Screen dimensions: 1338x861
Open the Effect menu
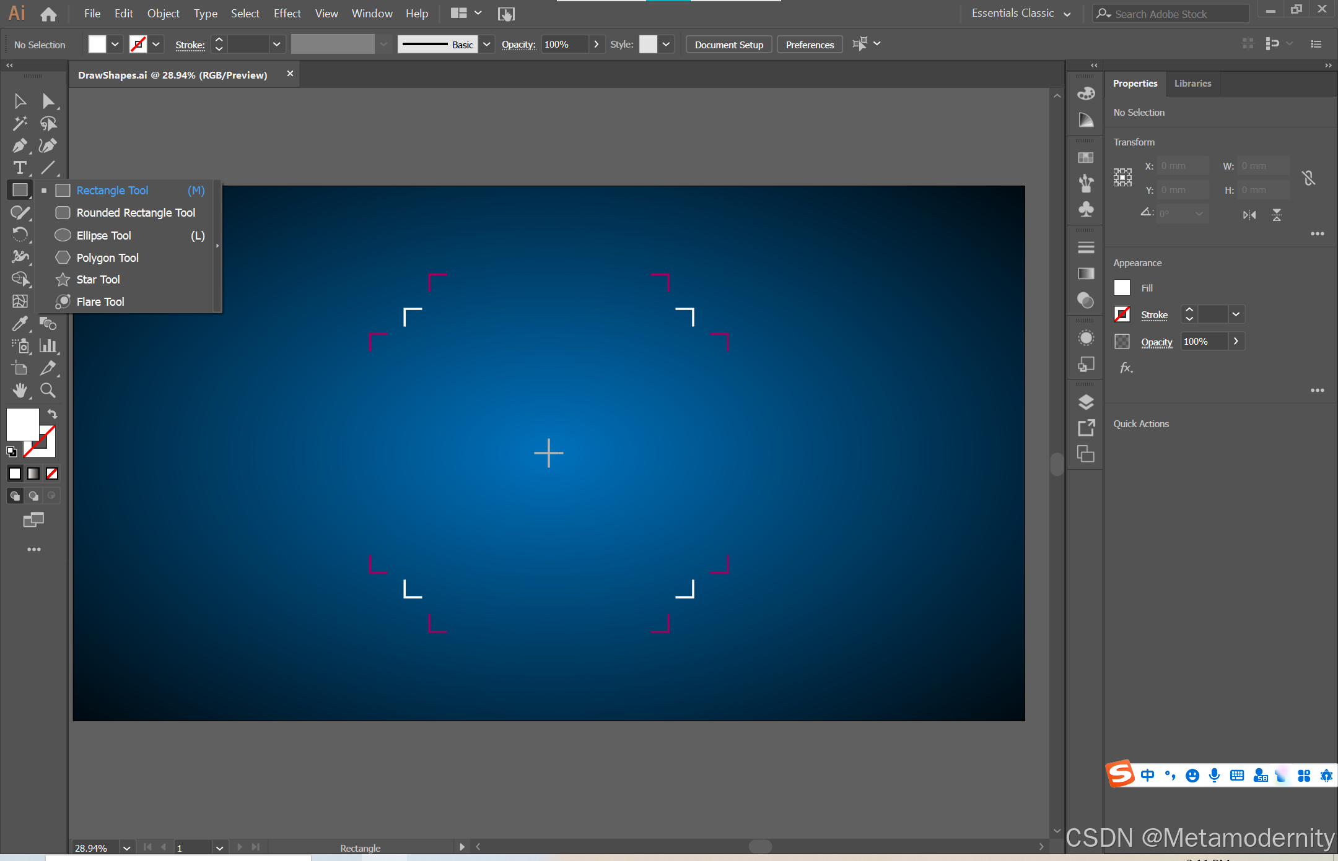click(x=287, y=14)
